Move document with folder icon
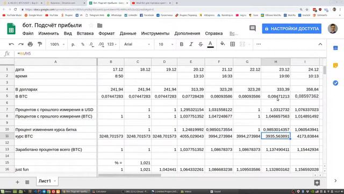 coord(99,25)
